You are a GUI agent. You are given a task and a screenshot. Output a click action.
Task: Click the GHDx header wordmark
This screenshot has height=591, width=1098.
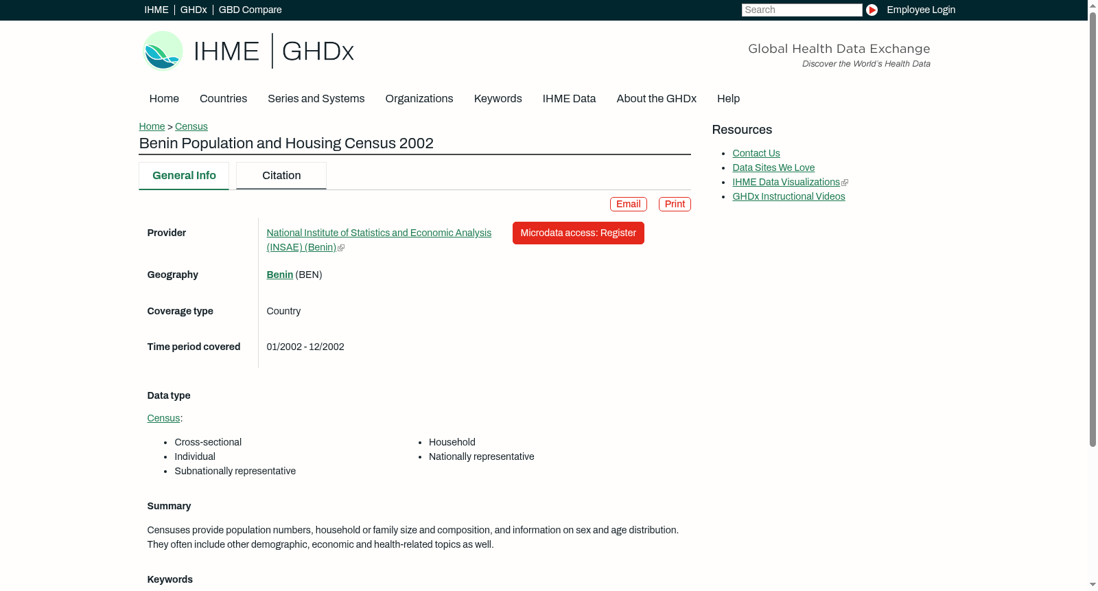pyautogui.click(x=318, y=51)
